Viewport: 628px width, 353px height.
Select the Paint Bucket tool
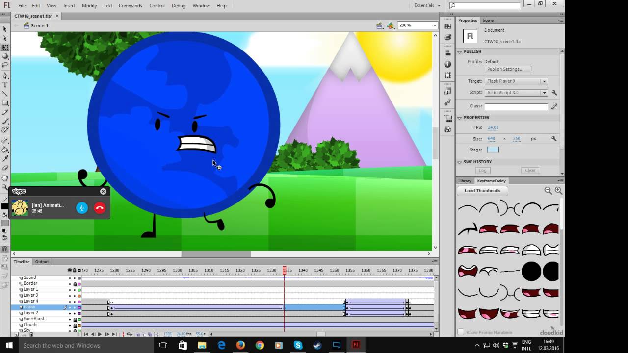point(5,150)
